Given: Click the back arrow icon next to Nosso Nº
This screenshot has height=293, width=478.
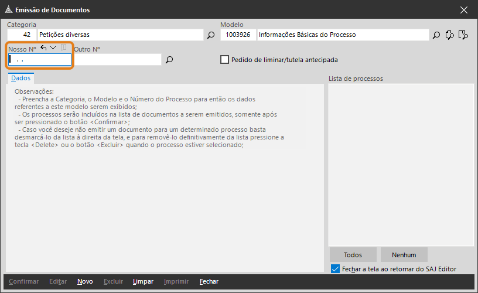Looking at the screenshot, I should pos(44,48).
